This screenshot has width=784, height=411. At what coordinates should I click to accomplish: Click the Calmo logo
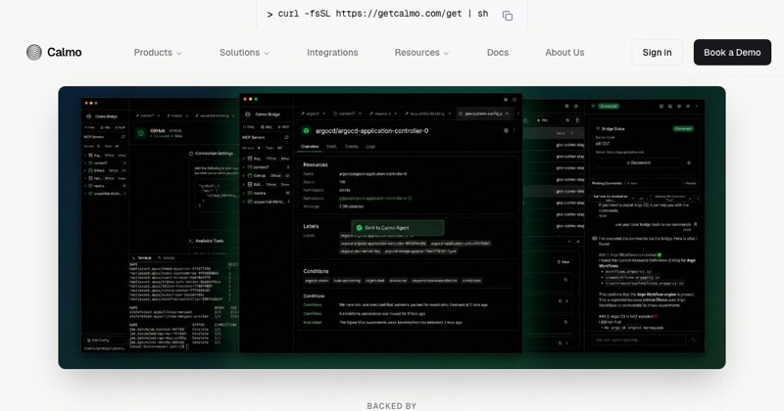click(54, 53)
